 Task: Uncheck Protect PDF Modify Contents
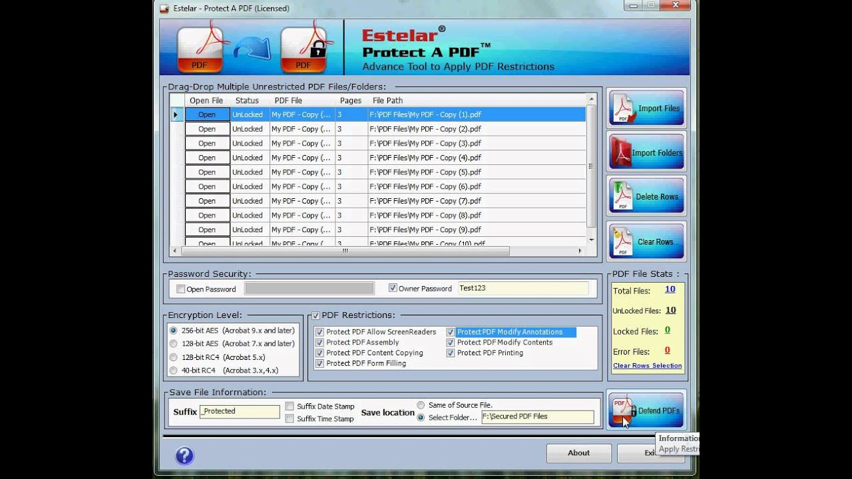tap(451, 343)
